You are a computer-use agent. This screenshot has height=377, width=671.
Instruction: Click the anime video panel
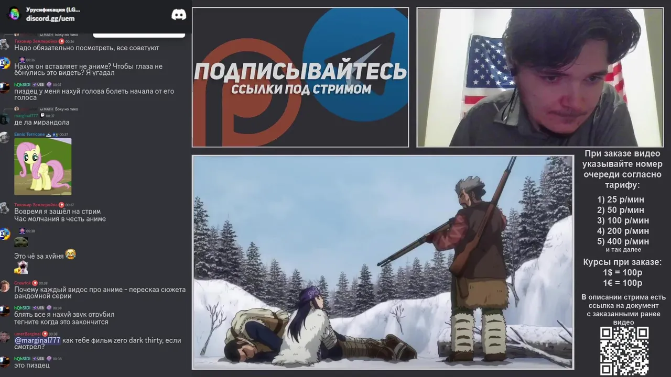383,262
